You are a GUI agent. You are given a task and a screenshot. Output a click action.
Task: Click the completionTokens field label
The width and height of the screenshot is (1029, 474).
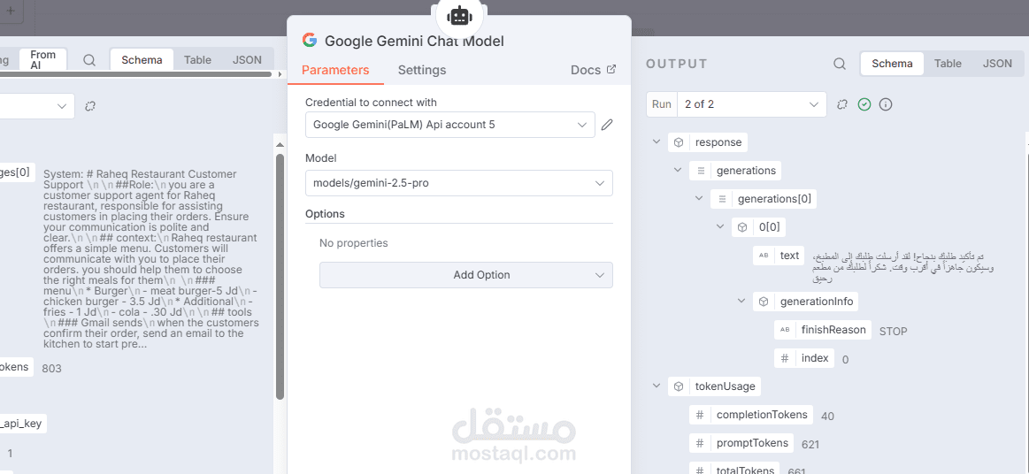point(762,415)
